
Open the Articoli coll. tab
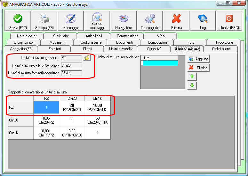pyautogui.click(x=94, y=36)
